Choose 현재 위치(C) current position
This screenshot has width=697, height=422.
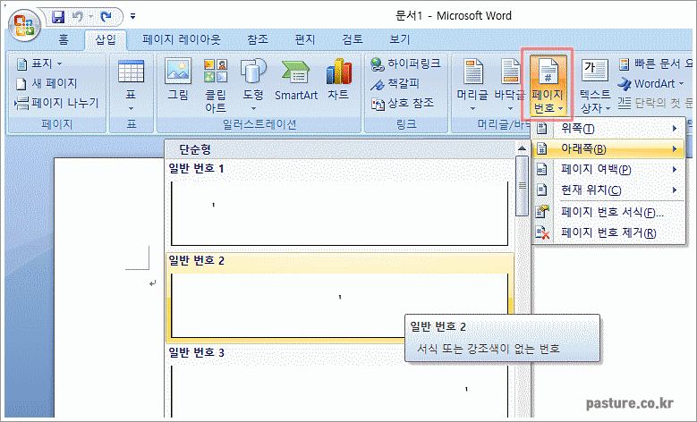click(608, 190)
